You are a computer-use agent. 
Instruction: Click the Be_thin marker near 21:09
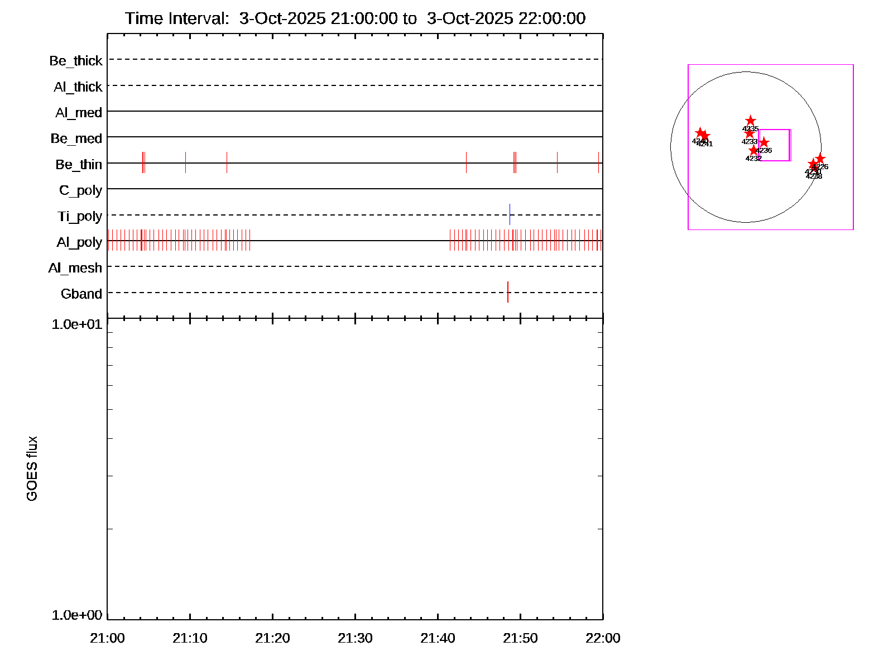point(185,162)
